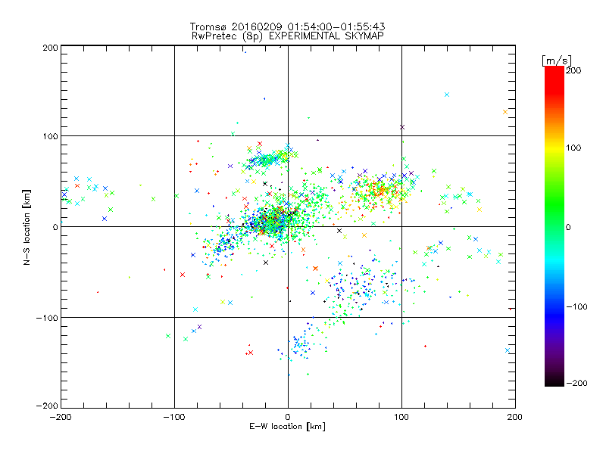Click the x-axis tick label '0'

288,418
